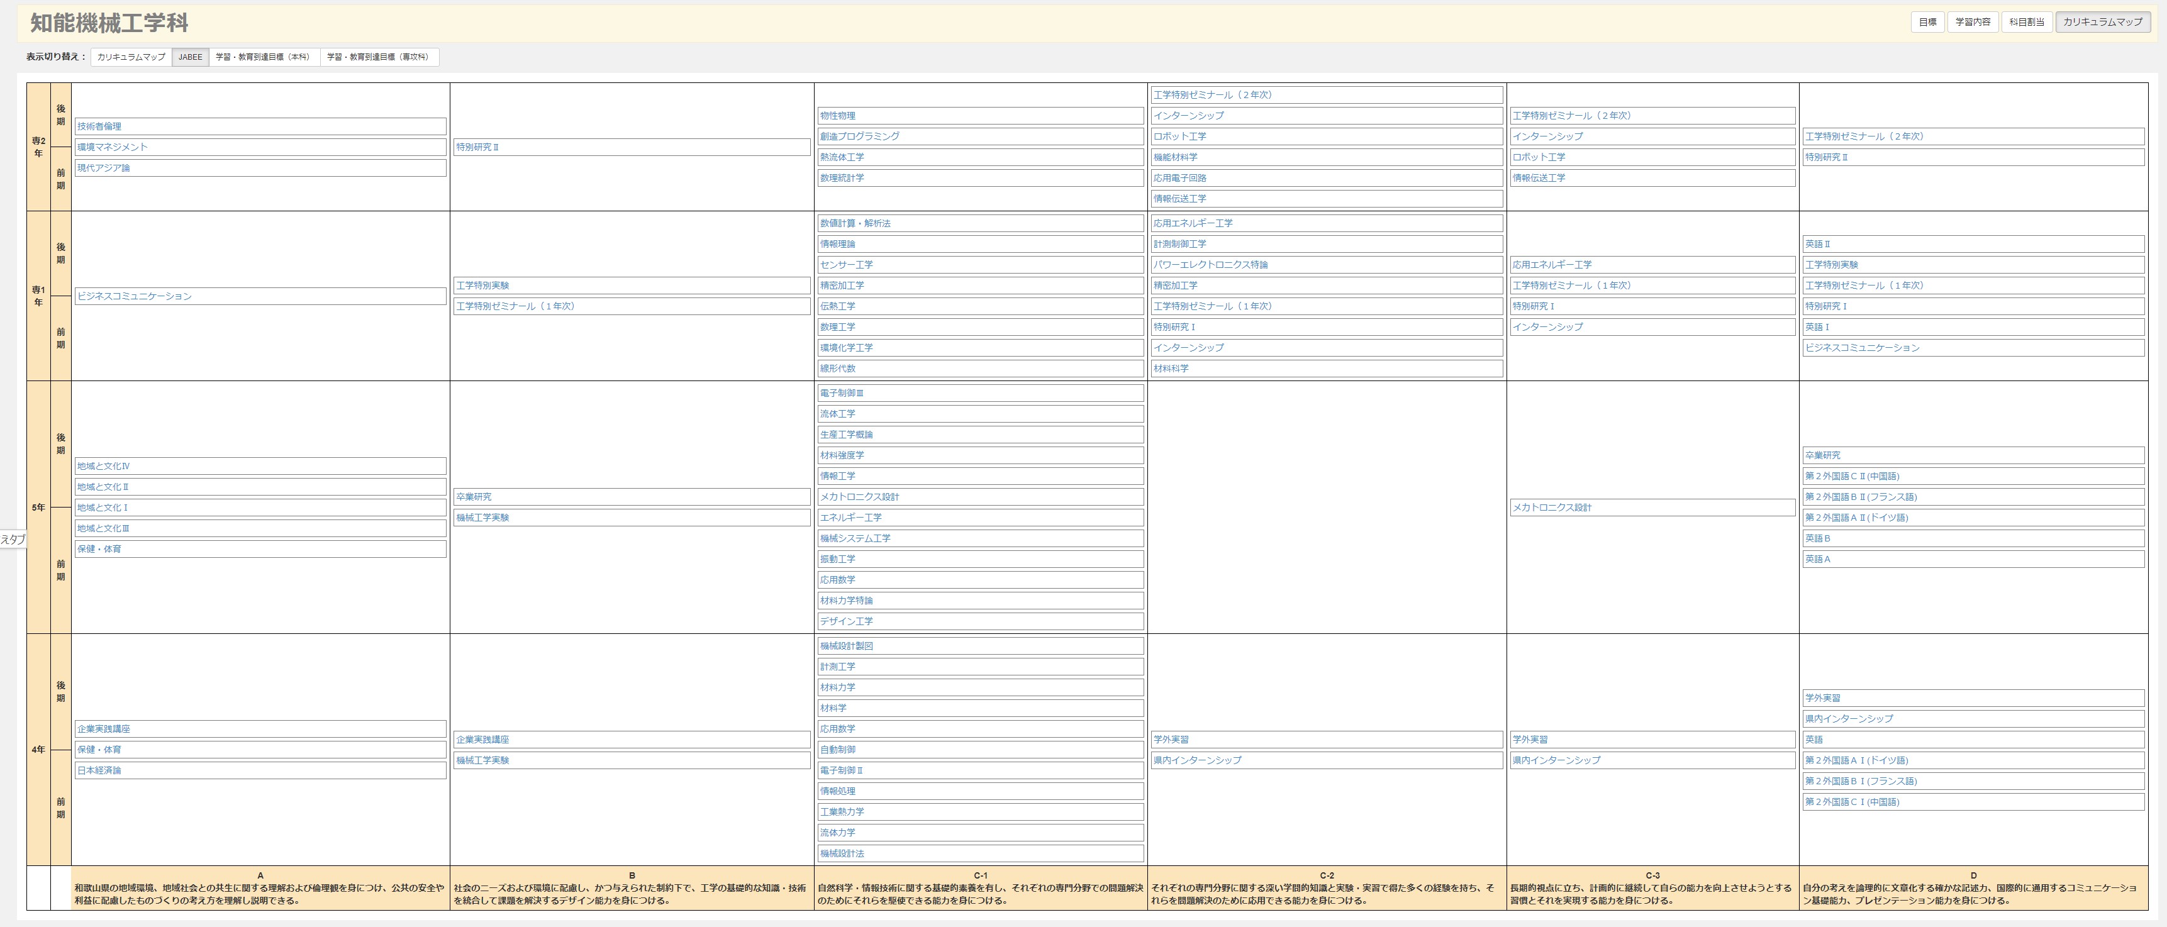Open the 線形代数 course link
The height and width of the screenshot is (927, 2167).
[838, 369]
